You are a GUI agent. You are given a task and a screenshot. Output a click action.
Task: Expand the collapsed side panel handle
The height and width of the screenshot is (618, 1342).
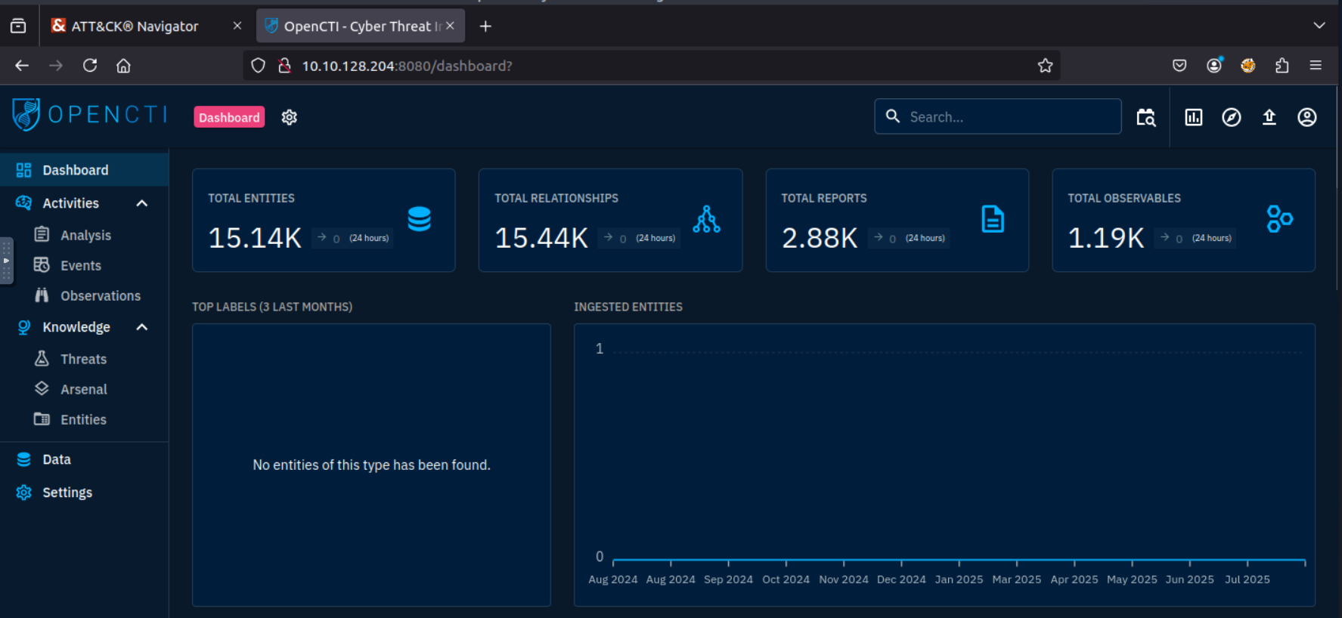coord(6,261)
